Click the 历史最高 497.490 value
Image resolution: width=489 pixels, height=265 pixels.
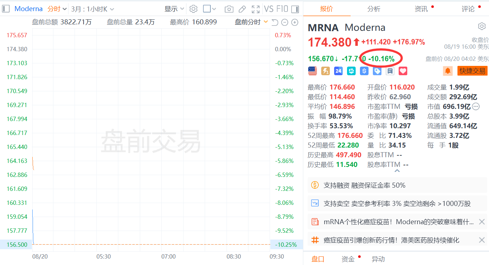(x=348, y=155)
